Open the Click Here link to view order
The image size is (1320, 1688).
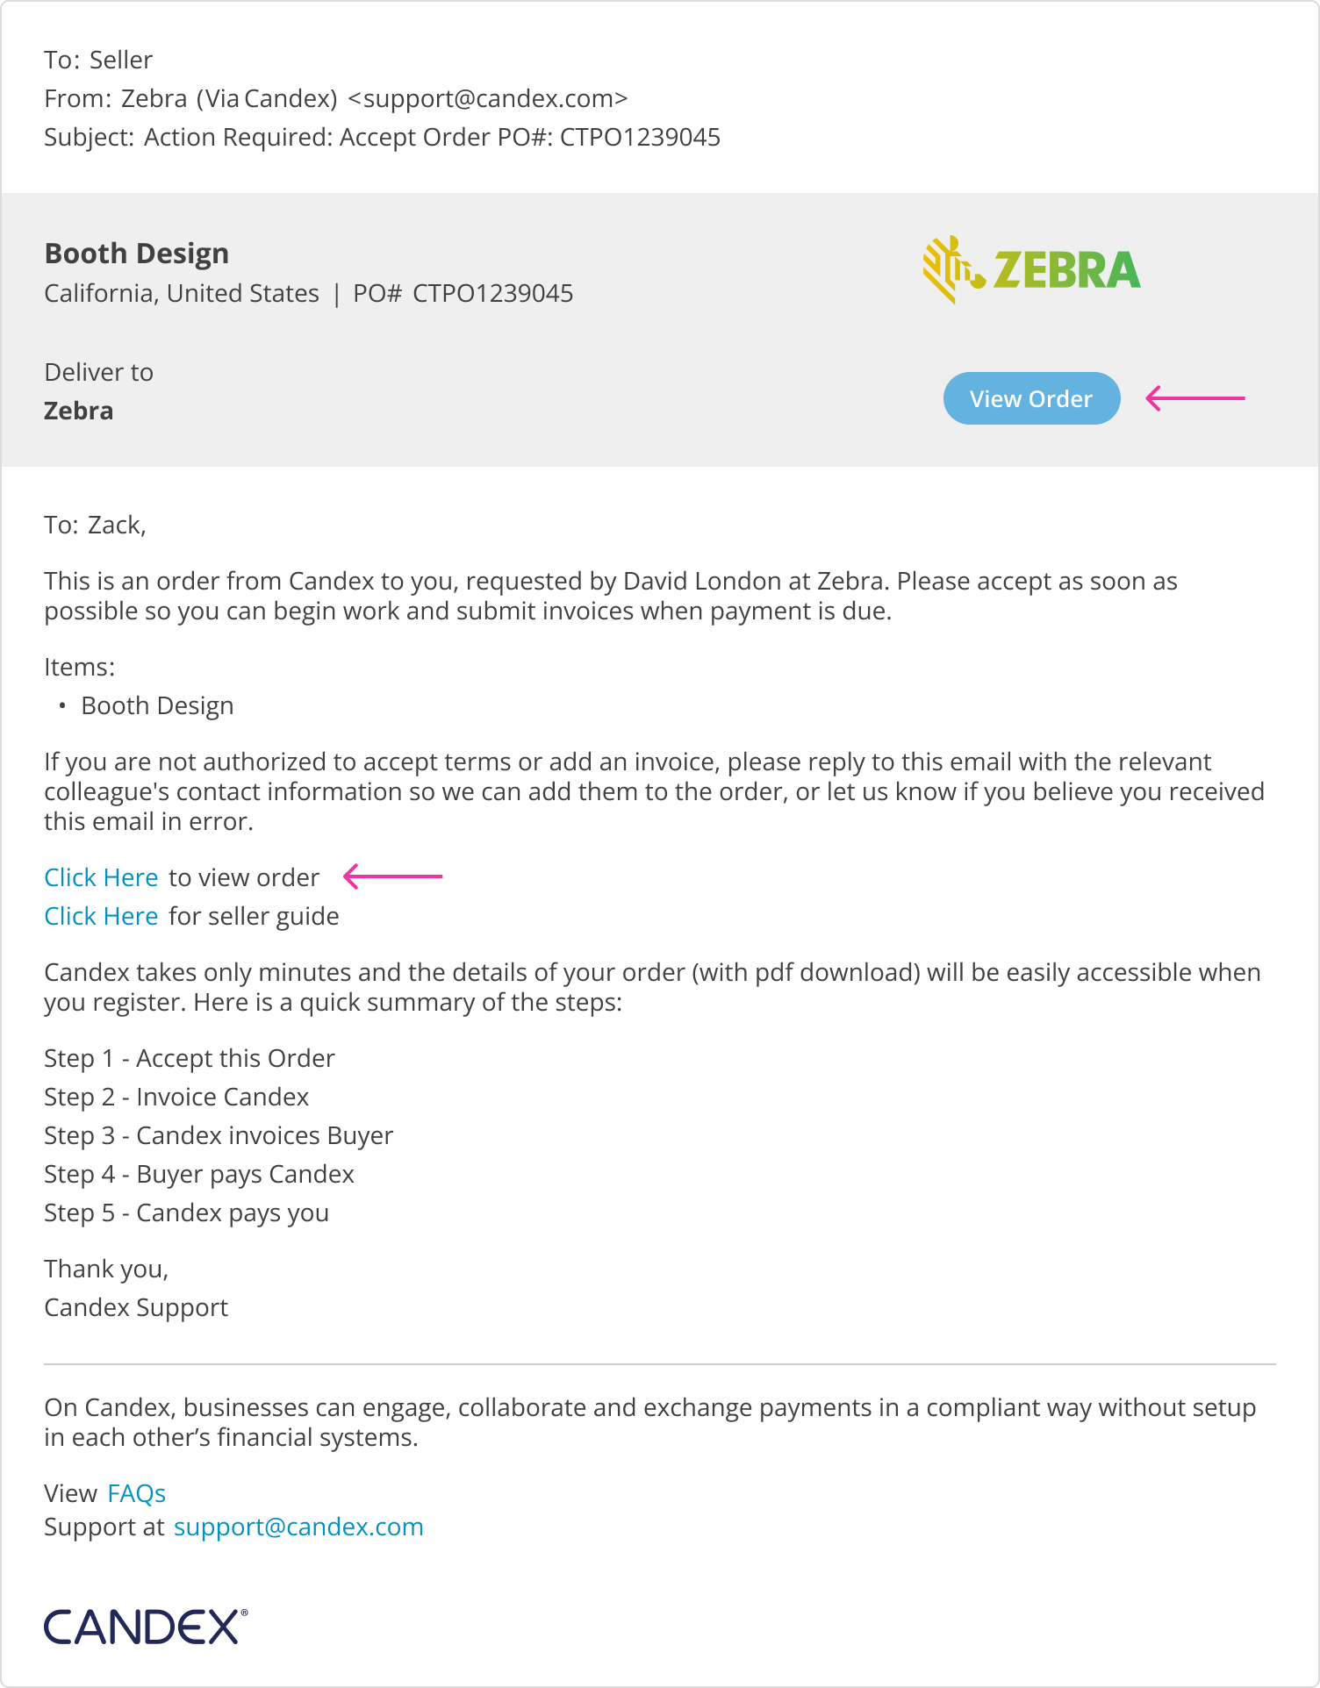point(101,877)
